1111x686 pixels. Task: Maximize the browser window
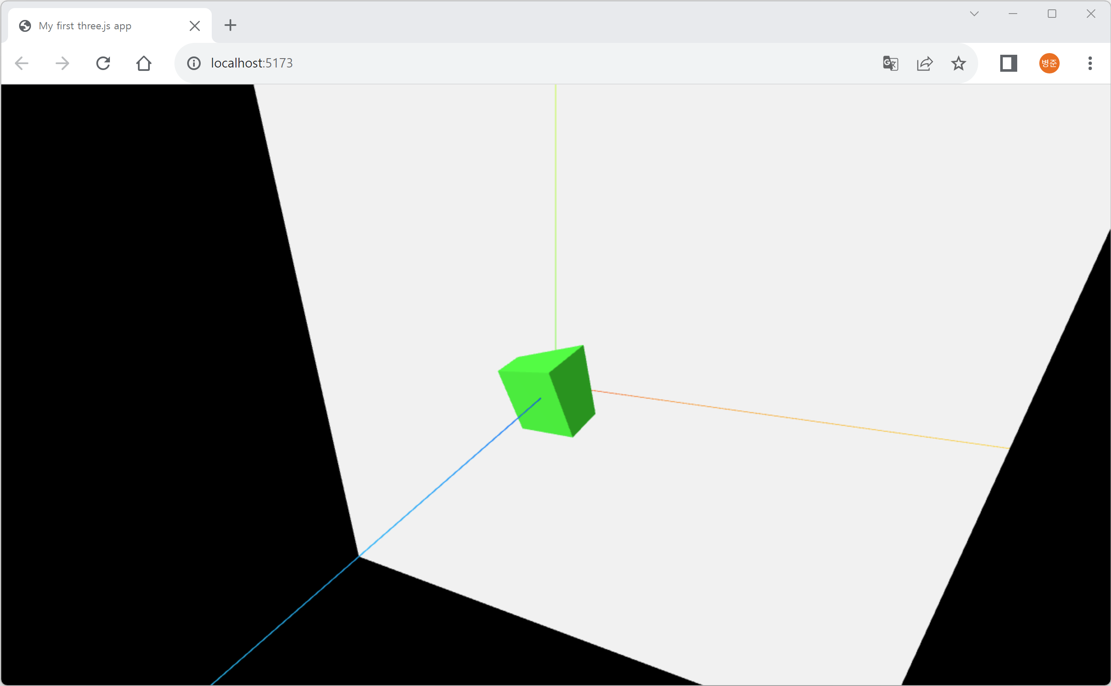[x=1052, y=14]
